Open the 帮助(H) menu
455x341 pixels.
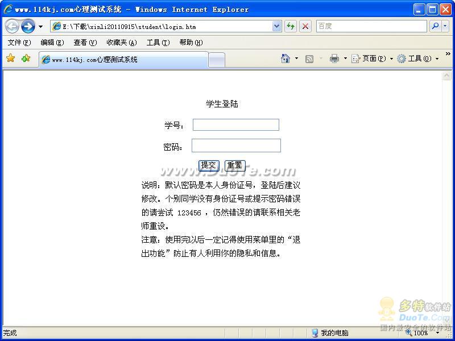[x=191, y=43]
